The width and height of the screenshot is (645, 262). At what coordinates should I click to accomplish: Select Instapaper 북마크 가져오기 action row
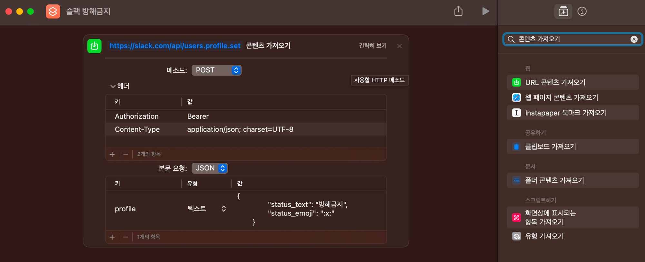tap(573, 113)
